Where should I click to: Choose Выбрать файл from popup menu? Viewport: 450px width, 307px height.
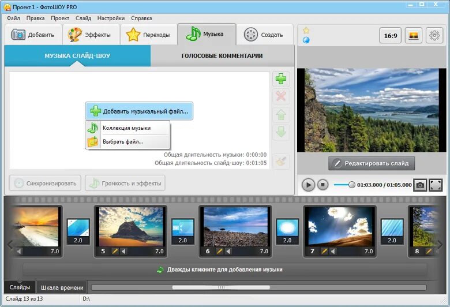point(127,141)
